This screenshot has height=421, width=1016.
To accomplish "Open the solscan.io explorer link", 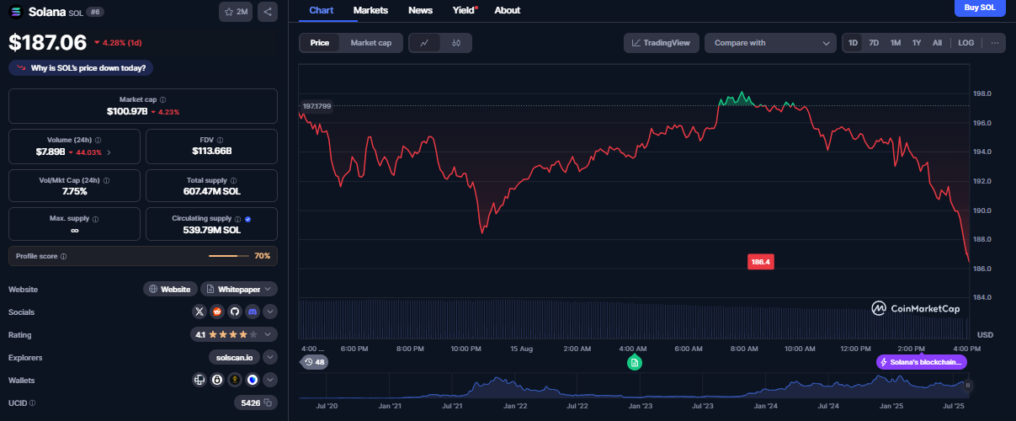I will tap(234, 357).
